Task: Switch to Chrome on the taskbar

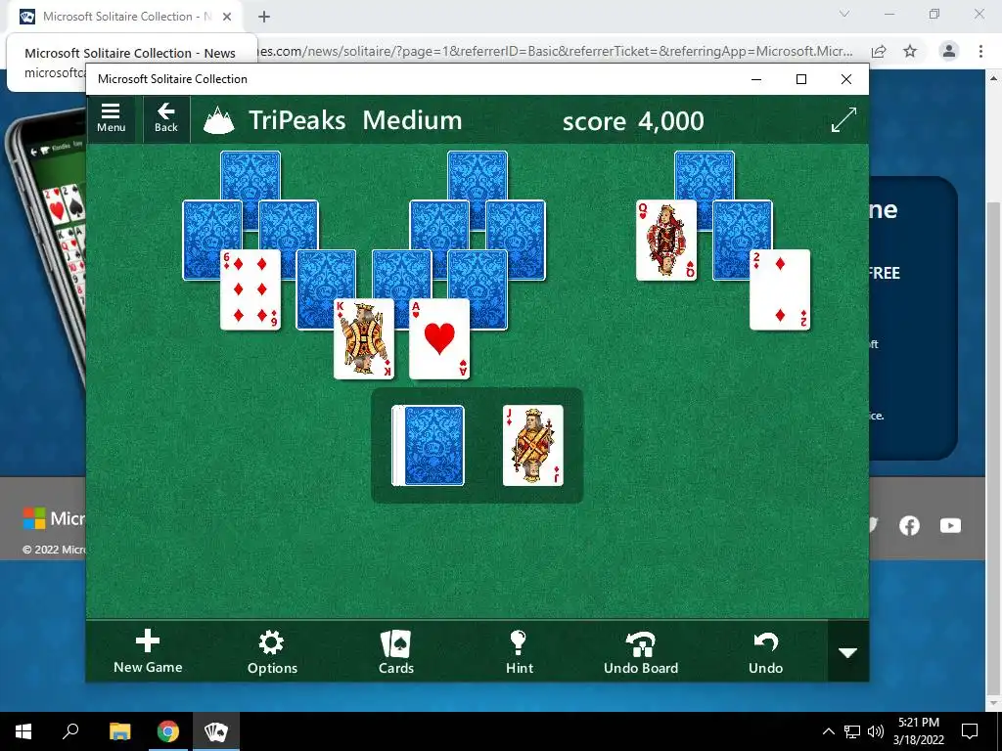Action: pyautogui.click(x=168, y=731)
